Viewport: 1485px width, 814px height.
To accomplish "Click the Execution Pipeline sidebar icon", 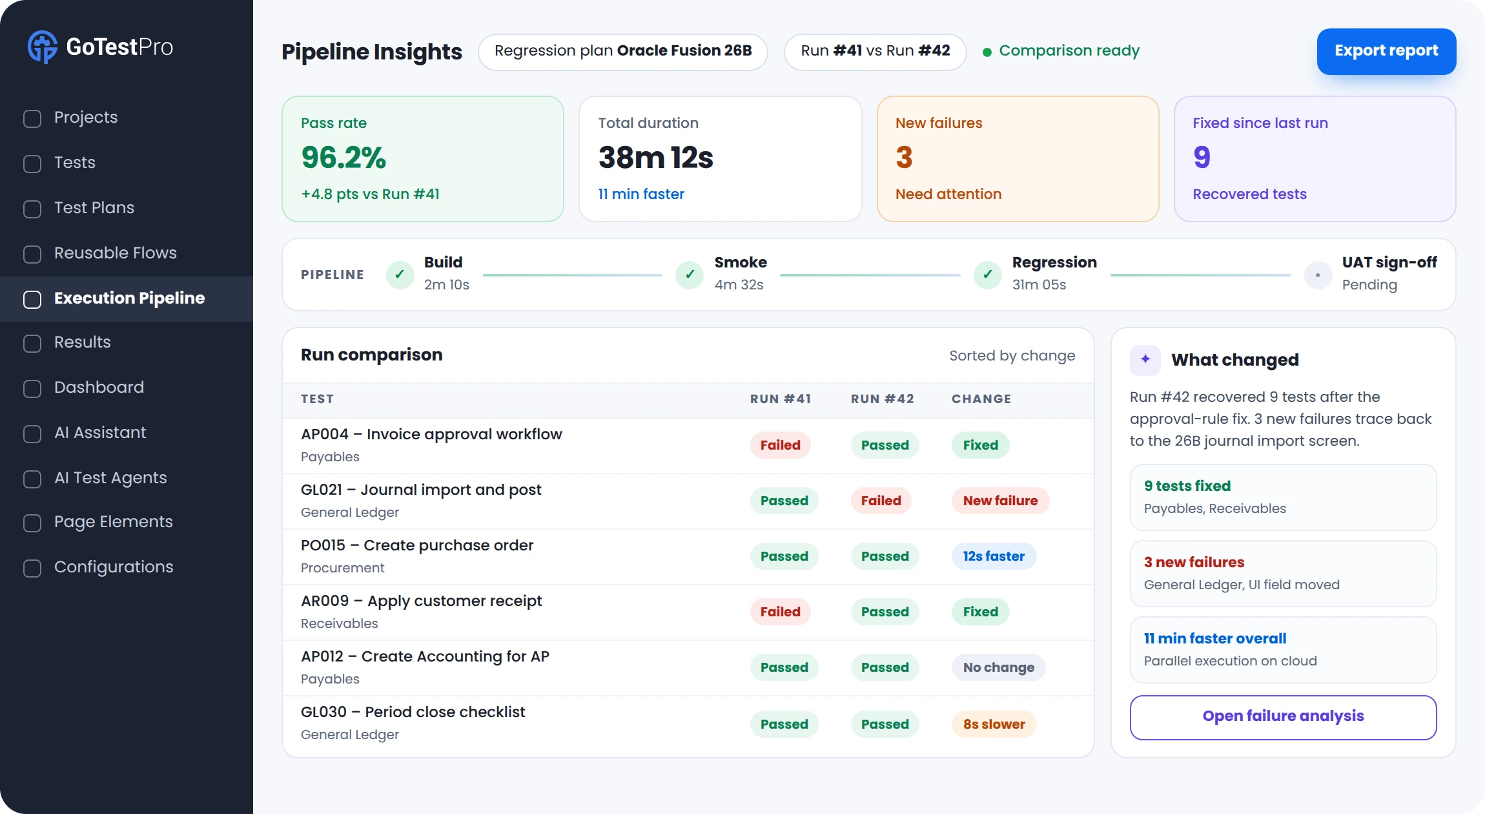I will tap(32, 299).
